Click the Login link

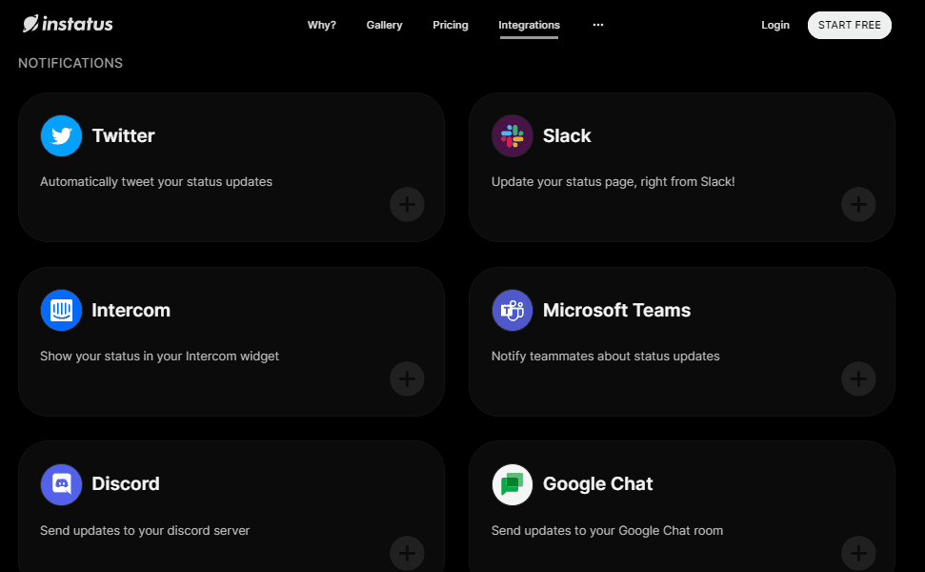tap(775, 25)
